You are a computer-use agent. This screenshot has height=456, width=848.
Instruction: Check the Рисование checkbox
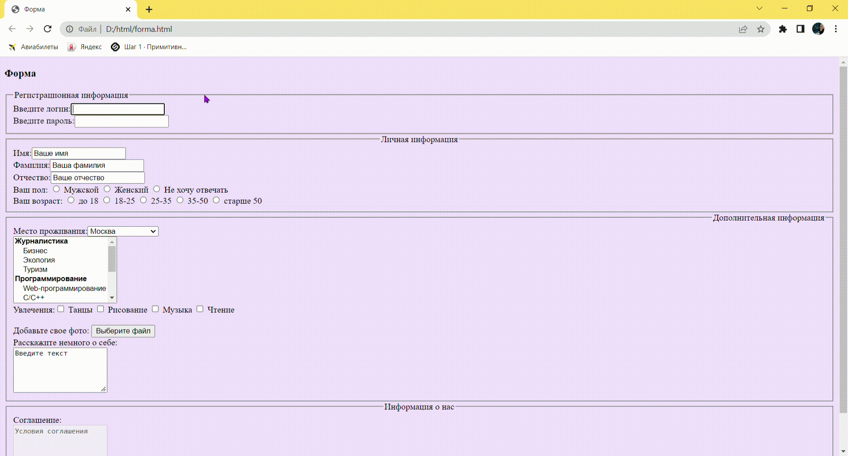click(100, 309)
